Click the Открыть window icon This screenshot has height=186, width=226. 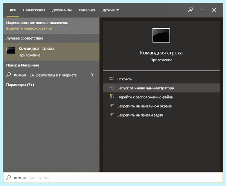point(112,78)
